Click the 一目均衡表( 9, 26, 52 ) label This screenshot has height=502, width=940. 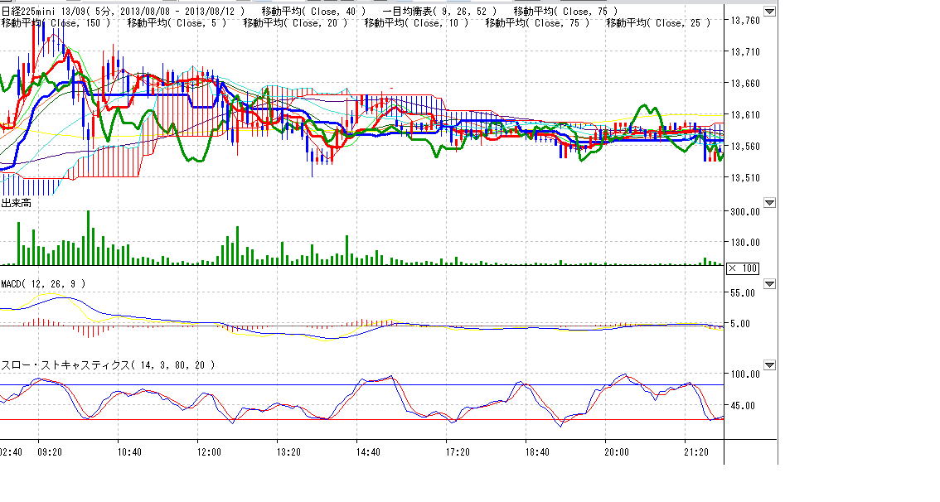pos(439,11)
